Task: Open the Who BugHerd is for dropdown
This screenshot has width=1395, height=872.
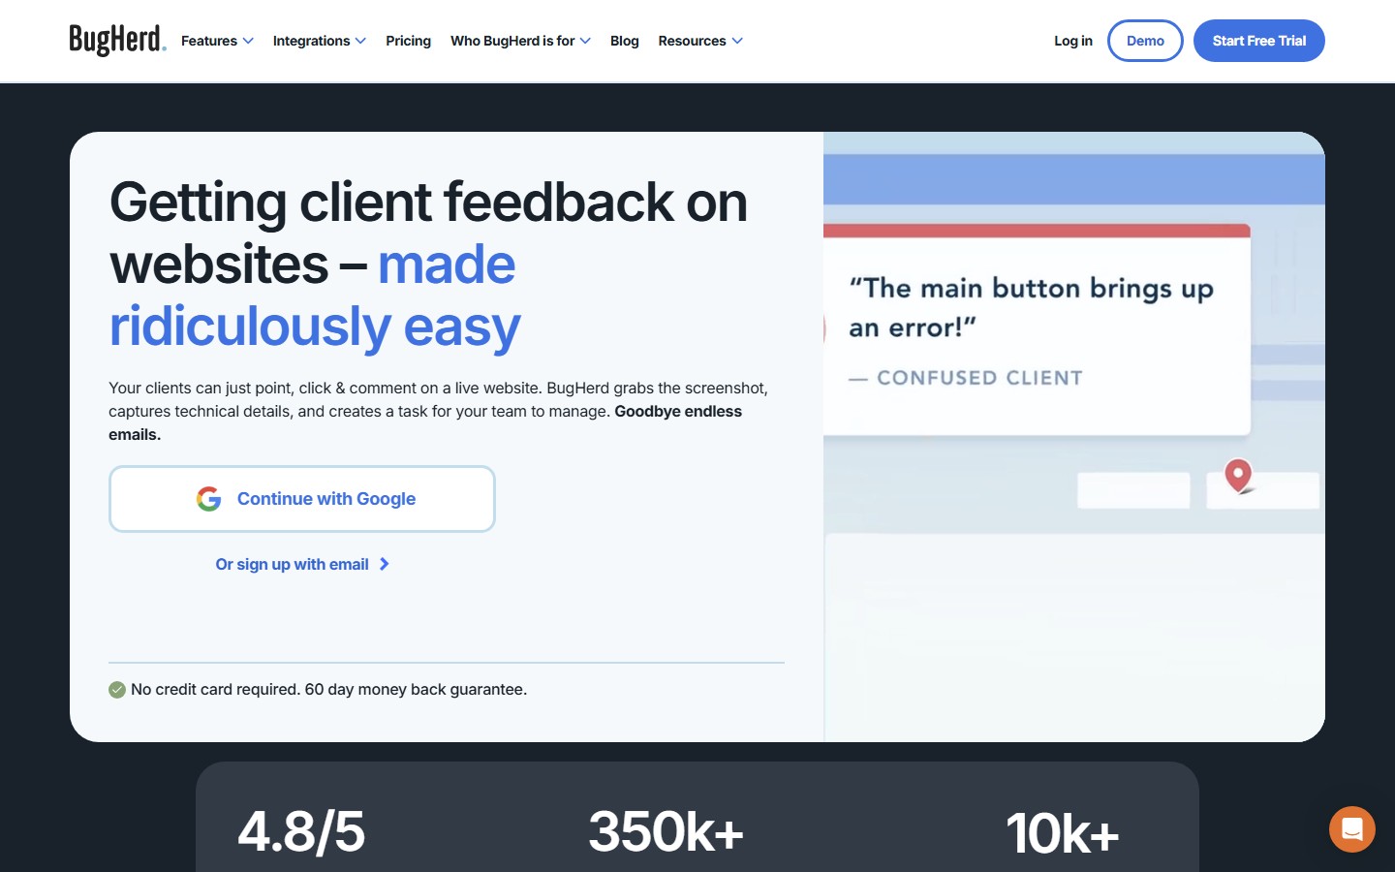Action: coord(520,41)
